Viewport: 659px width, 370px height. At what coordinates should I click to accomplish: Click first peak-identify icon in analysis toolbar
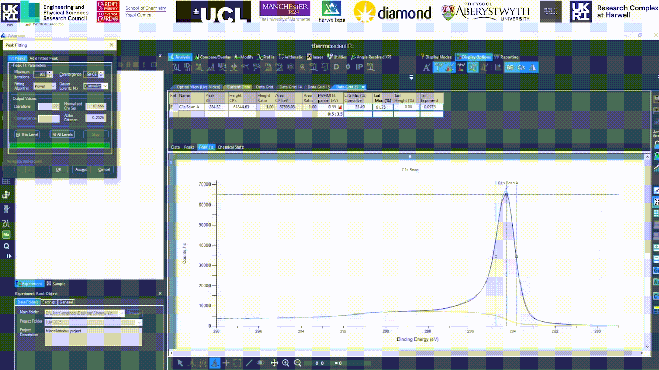pyautogui.click(x=177, y=67)
